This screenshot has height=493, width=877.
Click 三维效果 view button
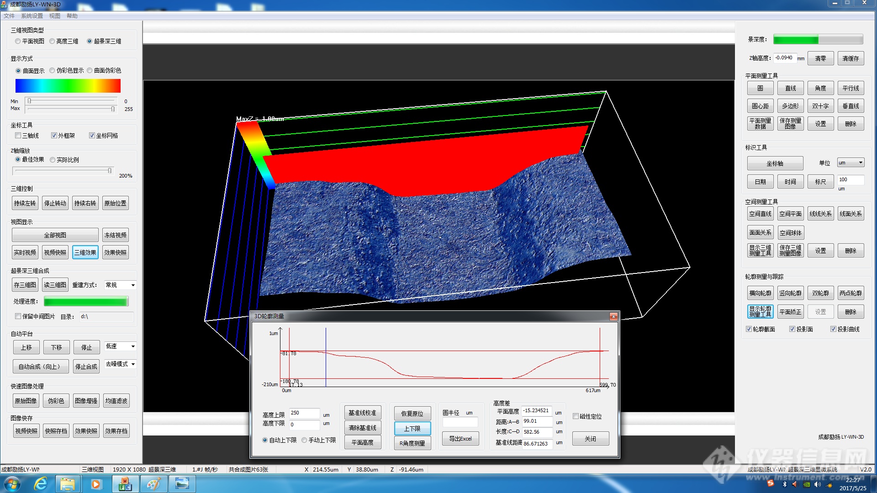85,252
